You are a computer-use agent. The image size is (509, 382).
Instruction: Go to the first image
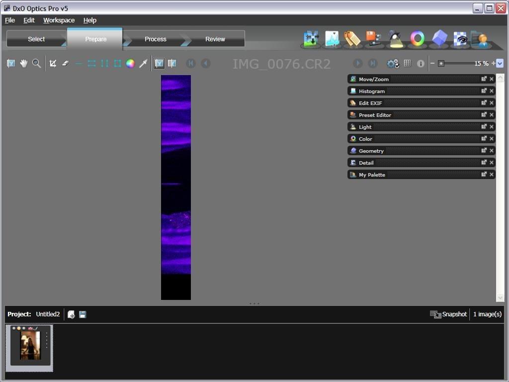(191, 63)
